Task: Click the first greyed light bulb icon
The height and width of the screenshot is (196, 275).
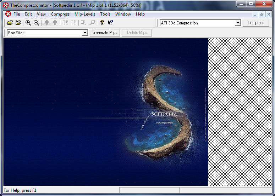Action: (46, 23)
